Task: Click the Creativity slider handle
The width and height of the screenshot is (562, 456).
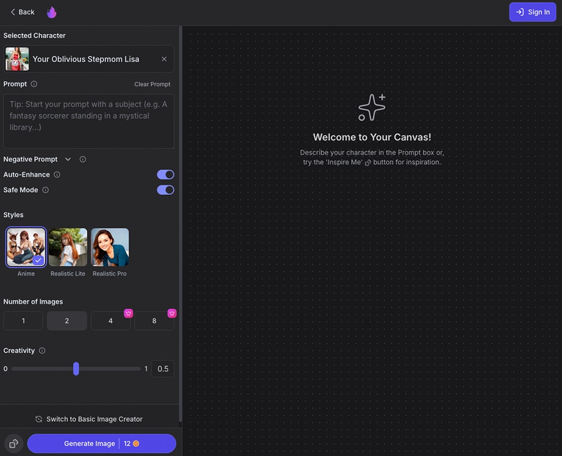Action: (x=76, y=369)
